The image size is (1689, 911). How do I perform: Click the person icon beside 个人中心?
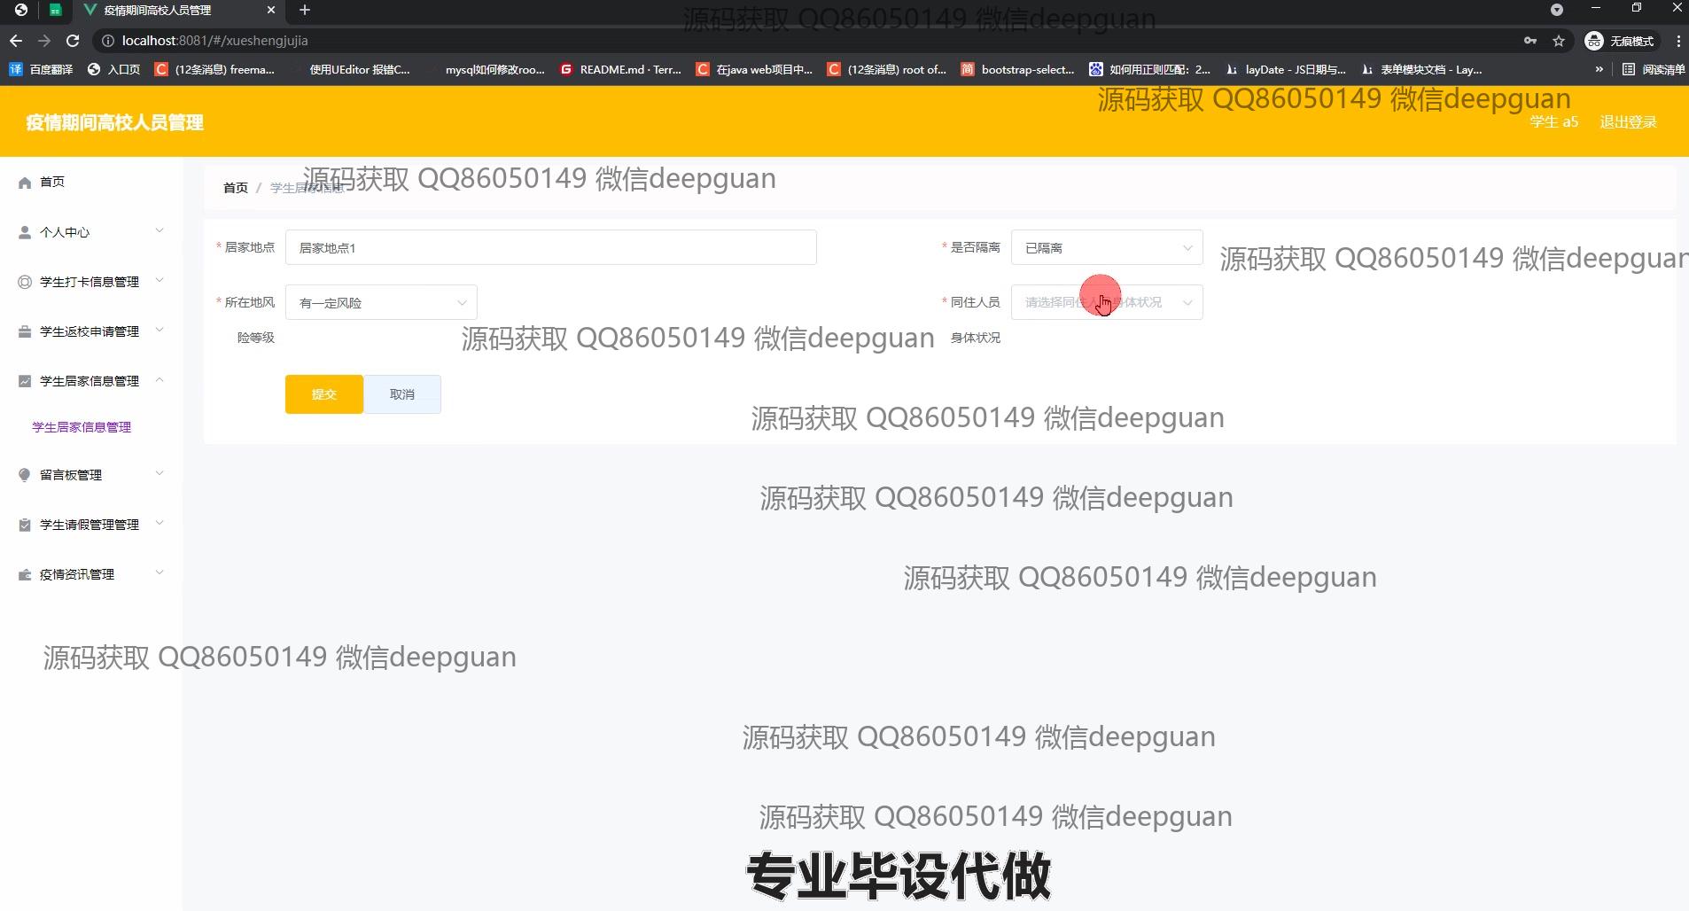25,232
